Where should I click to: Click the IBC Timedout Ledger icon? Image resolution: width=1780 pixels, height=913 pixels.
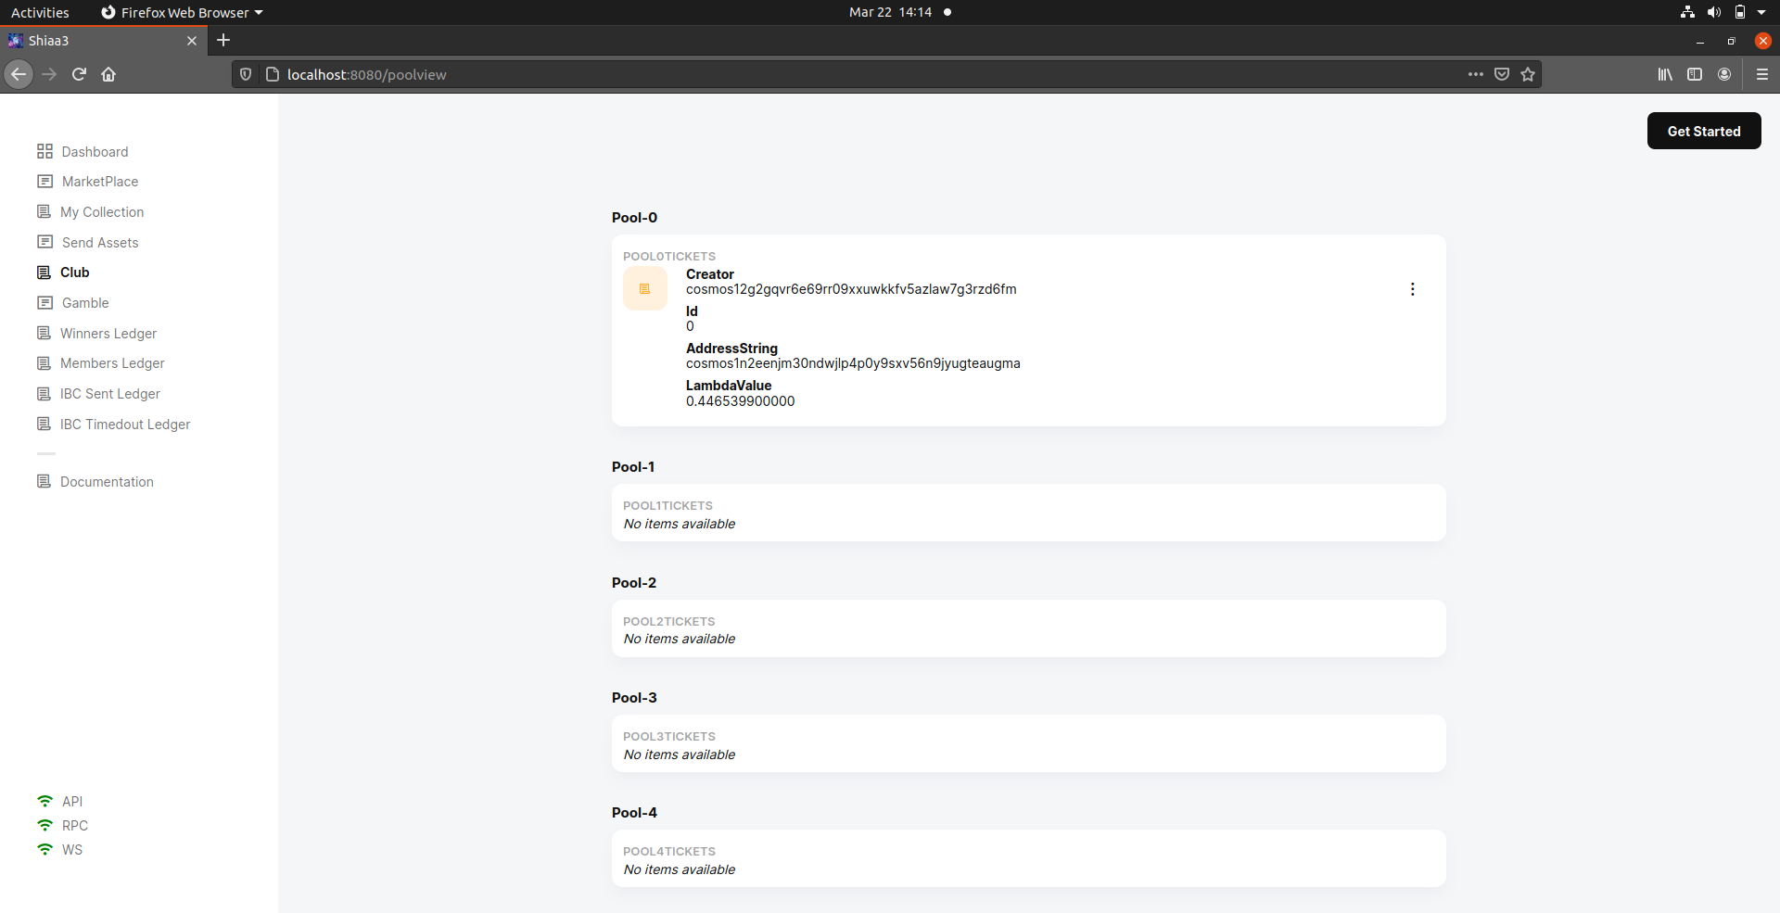point(44,425)
